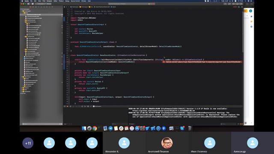
Task: Show the Report navigator tab
Action: (x=52, y=7)
